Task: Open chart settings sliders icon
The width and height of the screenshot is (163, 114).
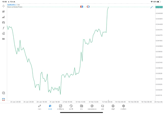Action: pos(3,22)
